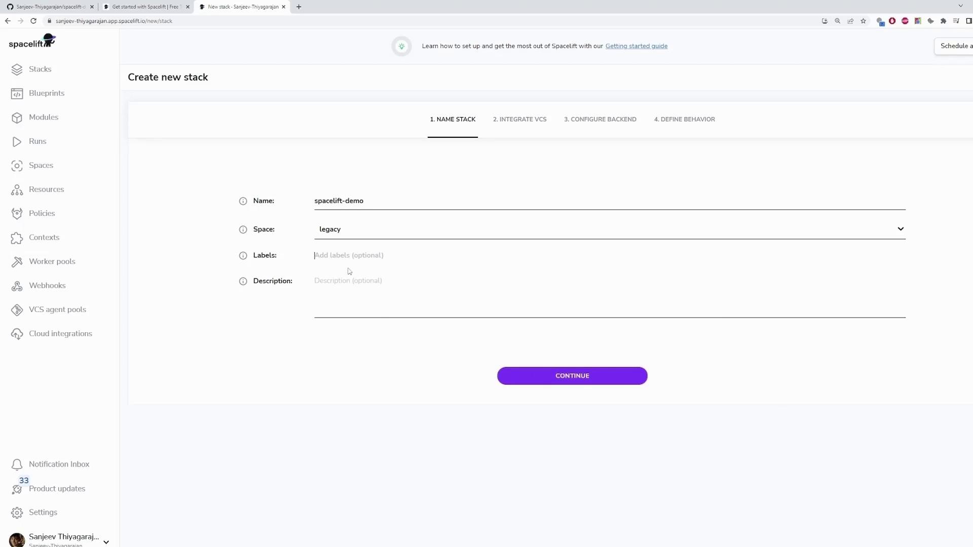The height and width of the screenshot is (547, 973).
Task: Open the browser tab list chevron
Action: click(960, 6)
